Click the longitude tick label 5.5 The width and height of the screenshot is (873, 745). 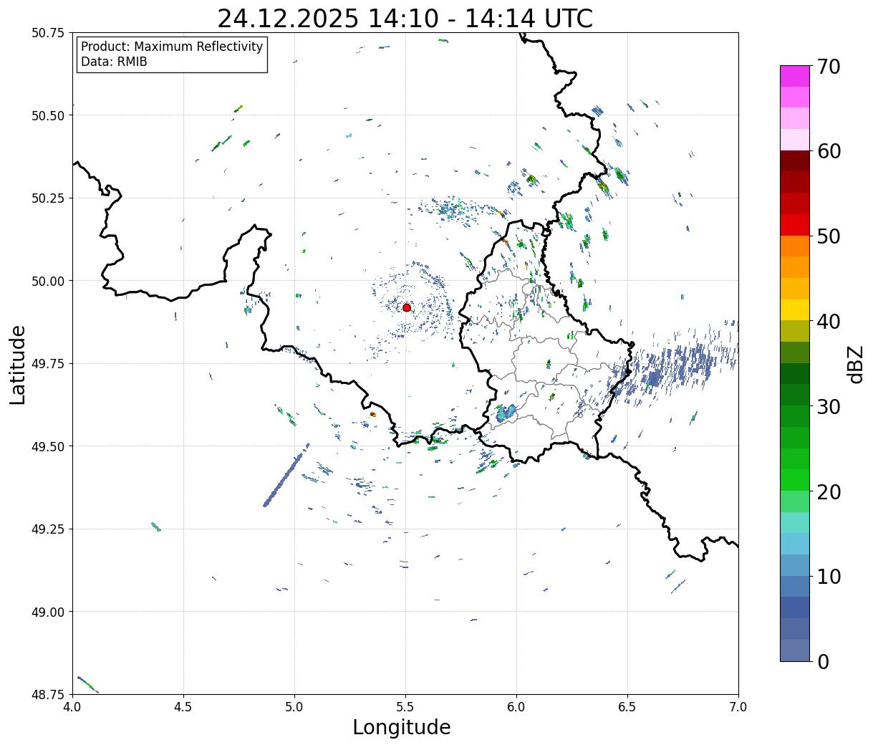click(x=405, y=706)
